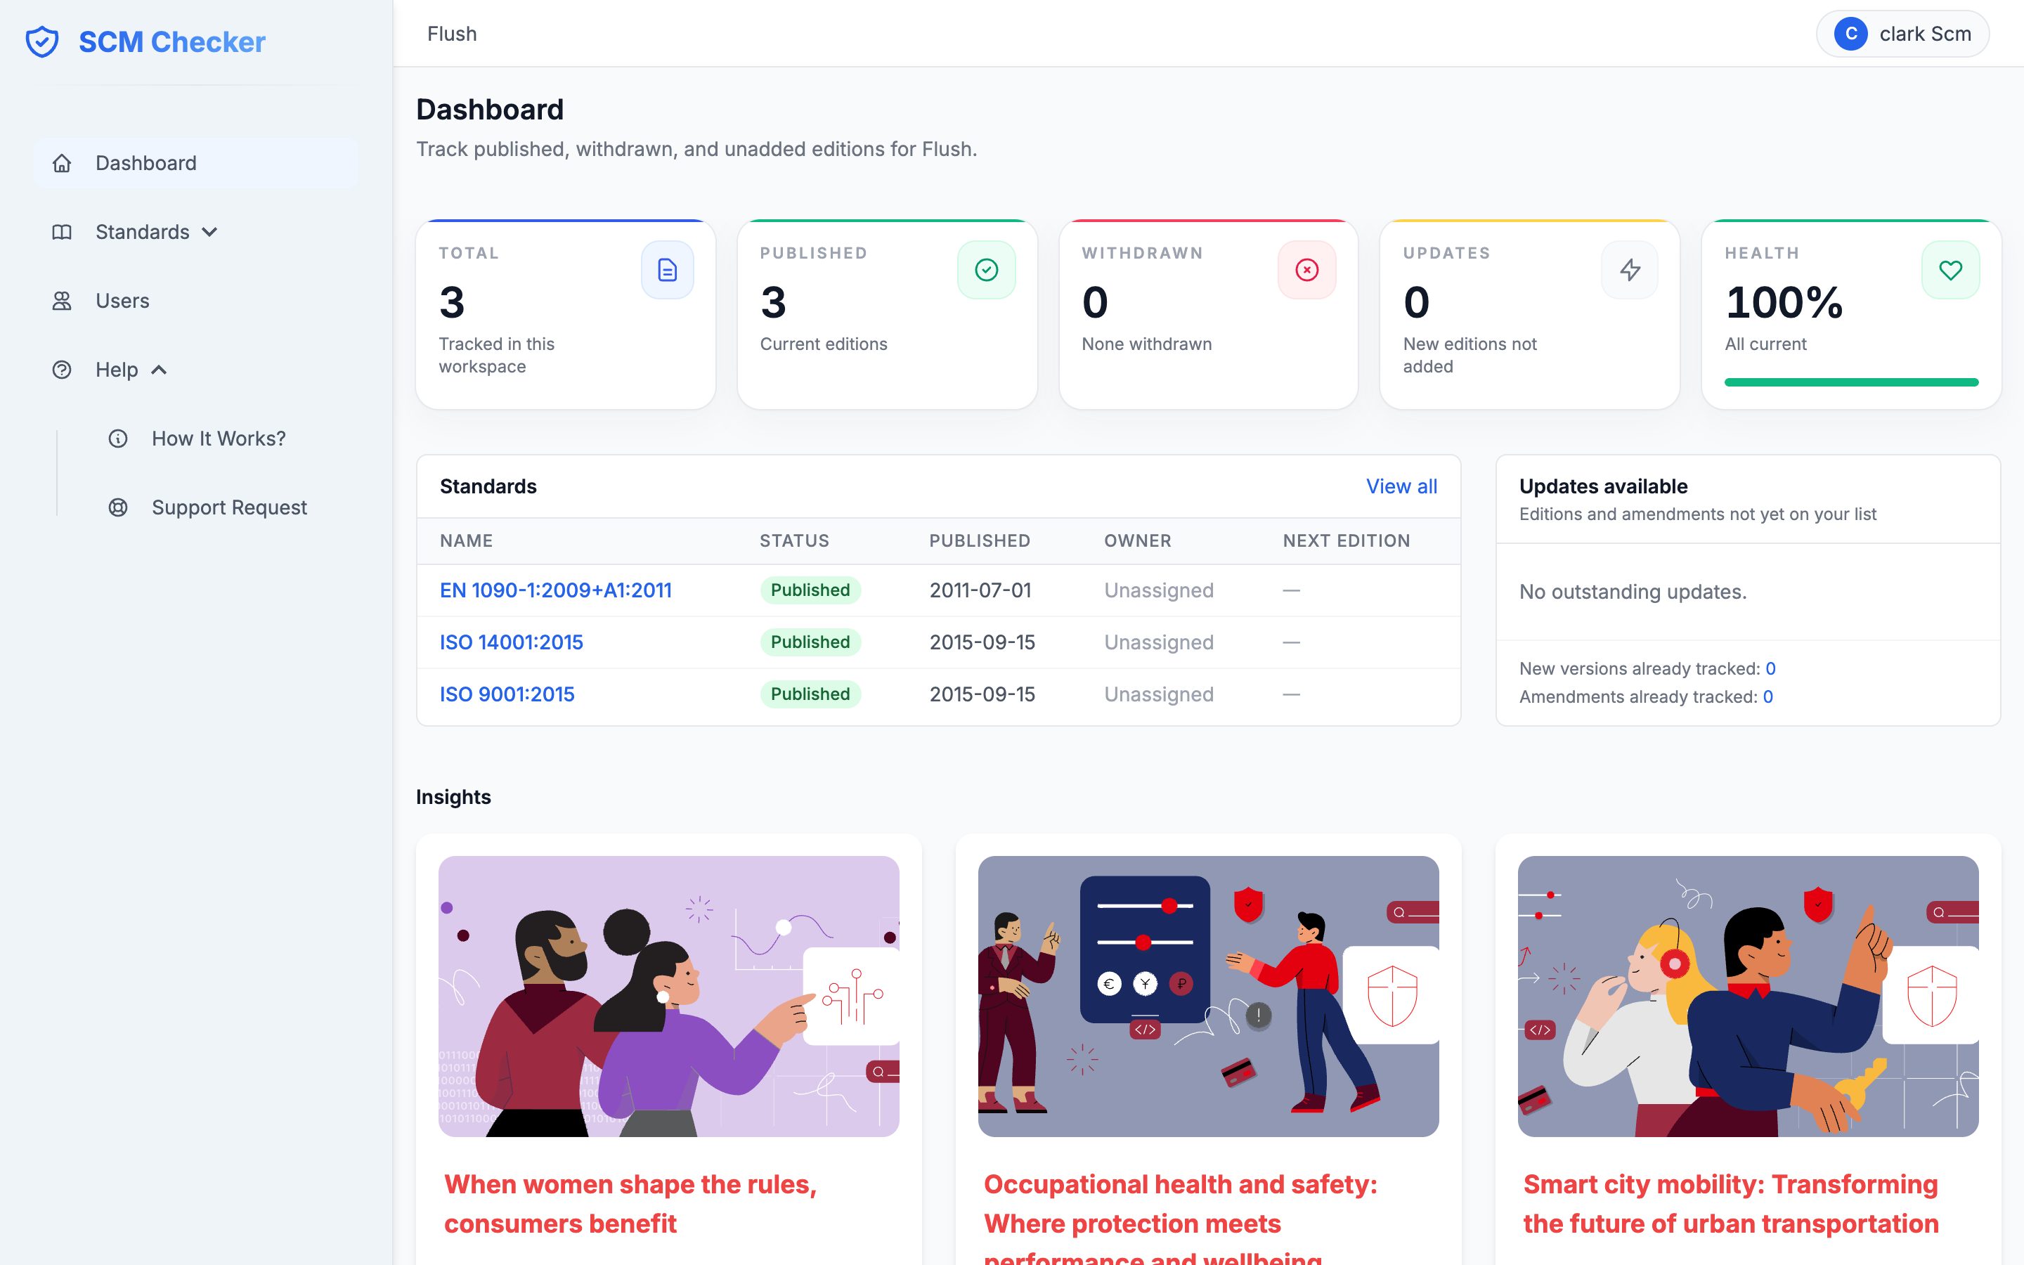Viewport: 2024px width, 1265px height.
Task: Click 'When women shape the rules' headline
Action: pos(630,1203)
